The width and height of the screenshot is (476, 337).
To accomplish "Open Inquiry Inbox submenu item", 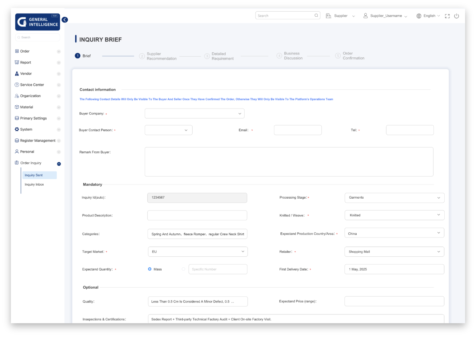I will click(34, 184).
